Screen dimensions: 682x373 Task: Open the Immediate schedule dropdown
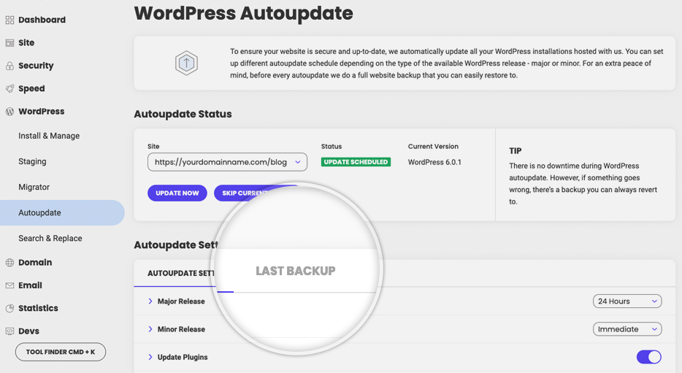[627, 329]
